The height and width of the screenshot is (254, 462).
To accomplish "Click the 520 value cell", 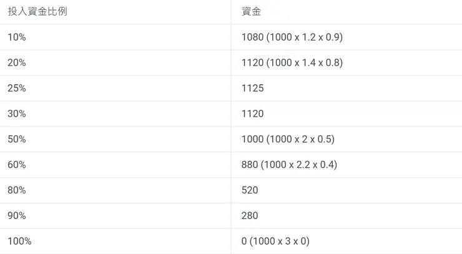I will 250,190.
